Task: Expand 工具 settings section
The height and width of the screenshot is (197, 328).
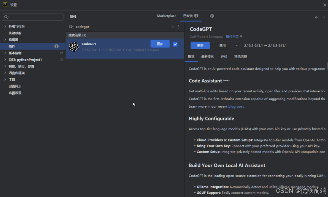Action: [5, 80]
